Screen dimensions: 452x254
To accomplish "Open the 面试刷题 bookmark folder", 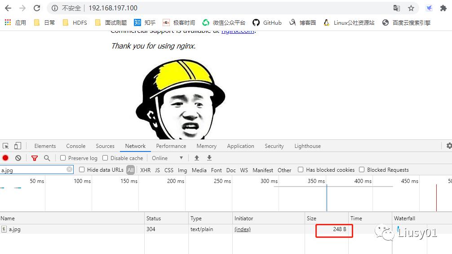I will pos(111,22).
